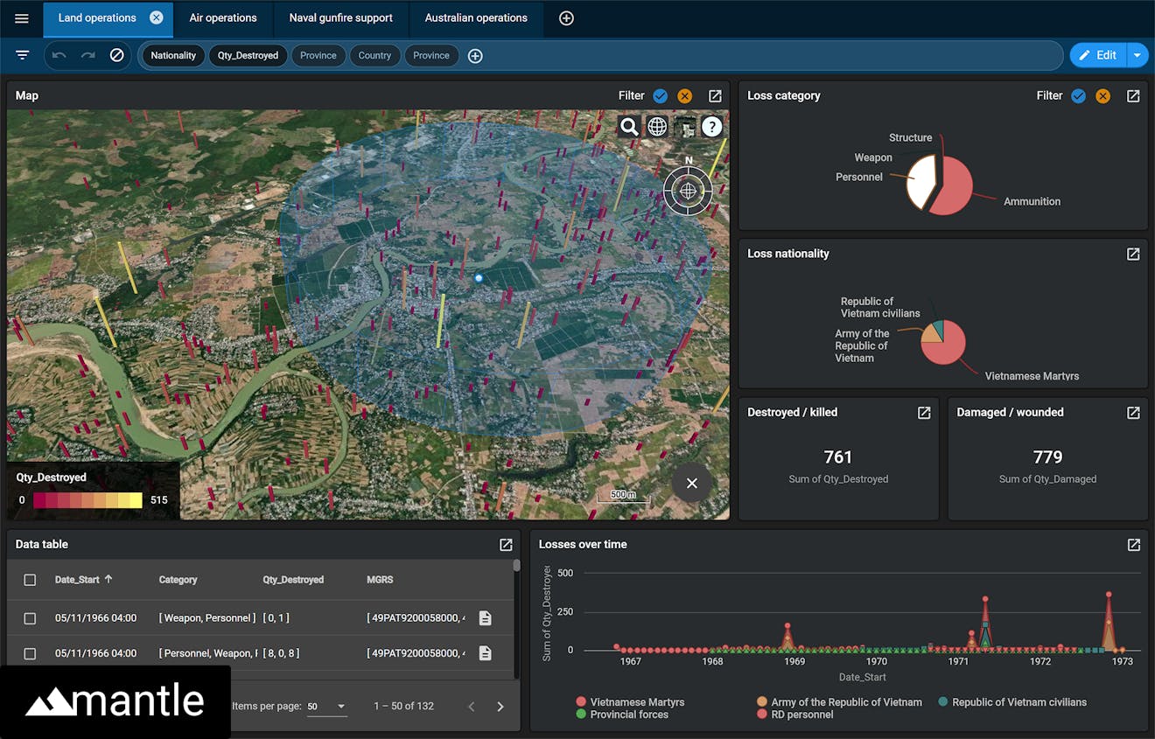Toggle the select-all checkbox in table header

coord(30,580)
